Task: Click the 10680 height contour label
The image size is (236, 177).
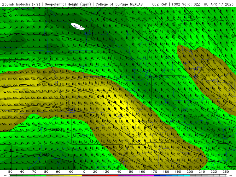Action: pos(45,155)
